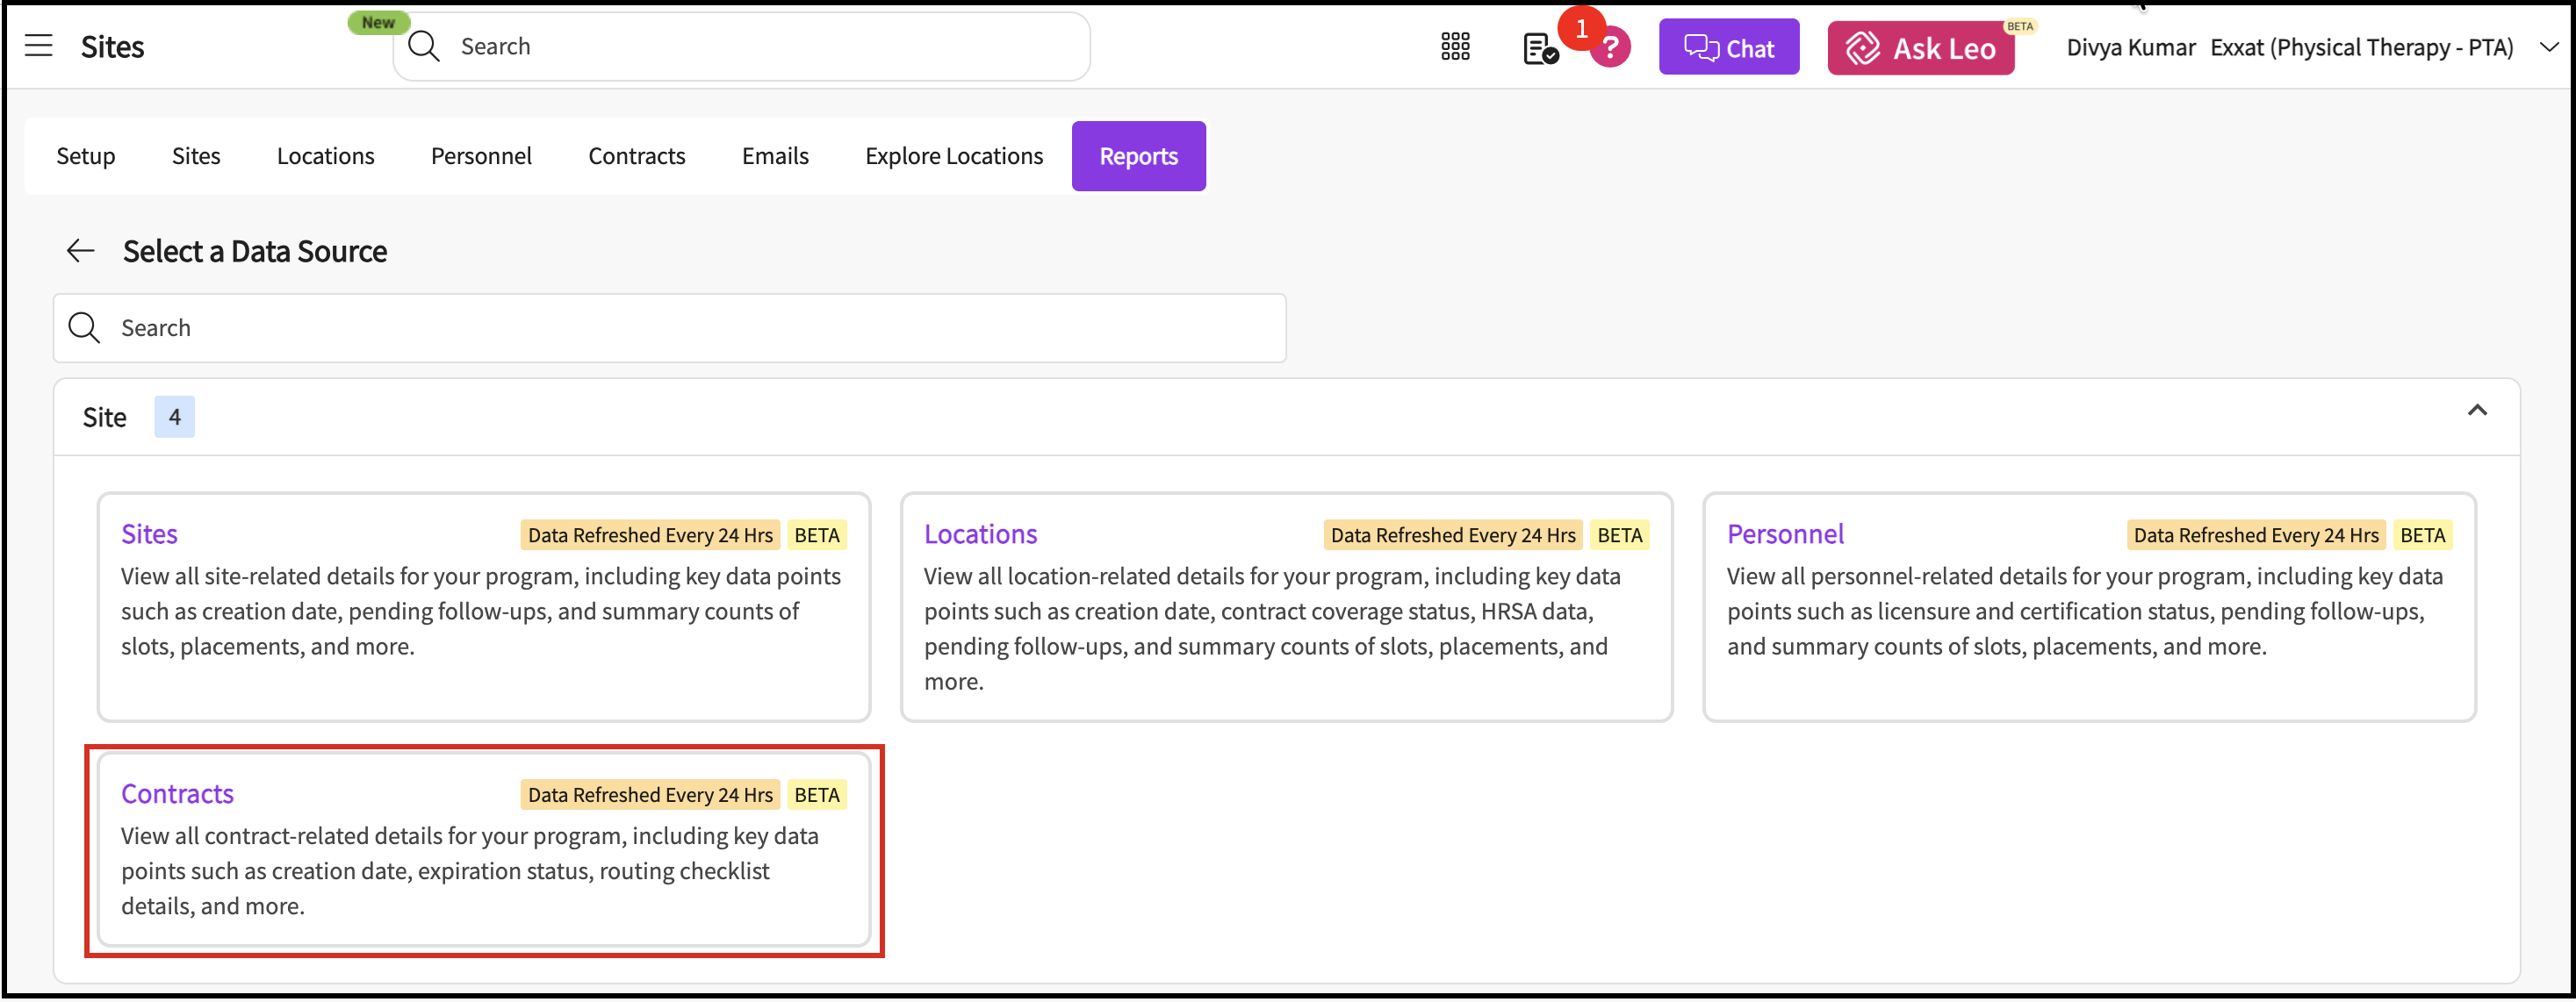Select the Reports tab
Image resolution: width=2576 pixels, height=1002 pixels.
click(x=1138, y=156)
